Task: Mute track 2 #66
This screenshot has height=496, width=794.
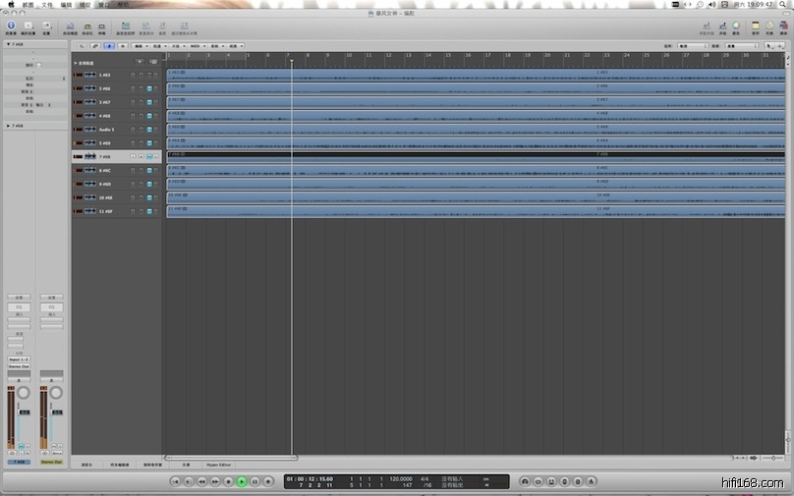Action: [x=133, y=88]
